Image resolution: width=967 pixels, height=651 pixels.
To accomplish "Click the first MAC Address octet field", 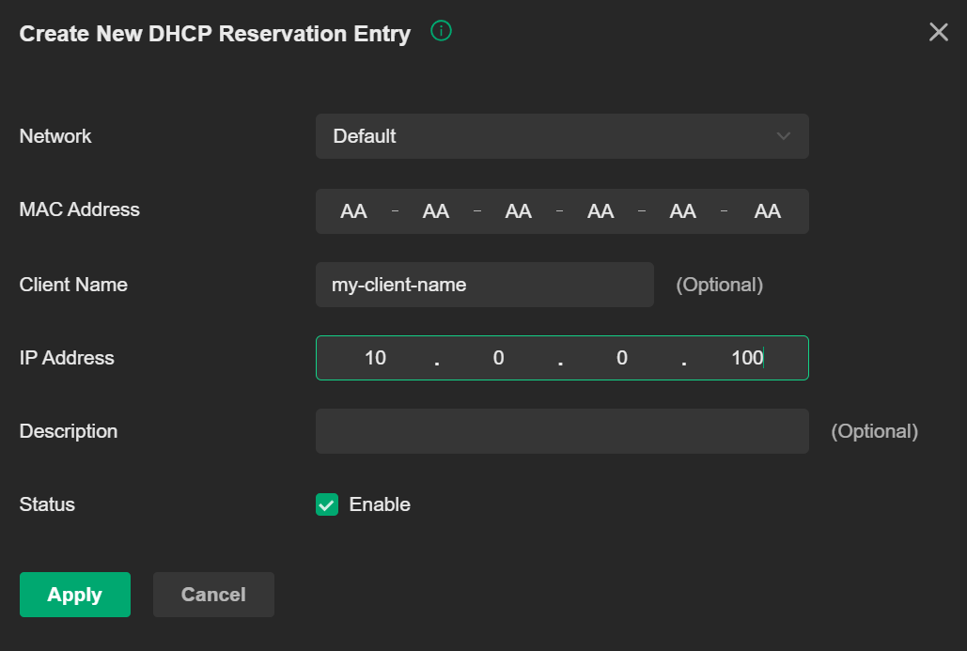I will (x=353, y=211).
